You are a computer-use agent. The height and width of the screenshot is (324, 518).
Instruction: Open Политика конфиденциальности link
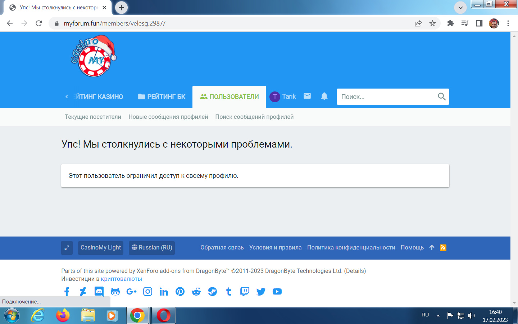(x=351, y=247)
